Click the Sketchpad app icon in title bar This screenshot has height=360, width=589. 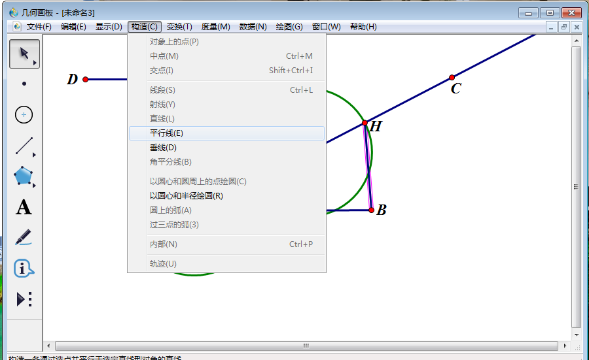[14, 13]
